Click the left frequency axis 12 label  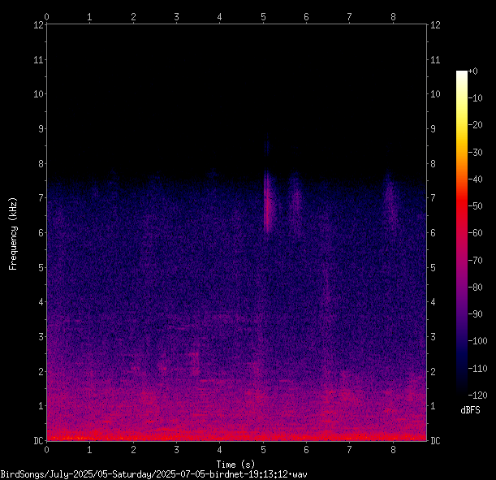click(x=39, y=24)
